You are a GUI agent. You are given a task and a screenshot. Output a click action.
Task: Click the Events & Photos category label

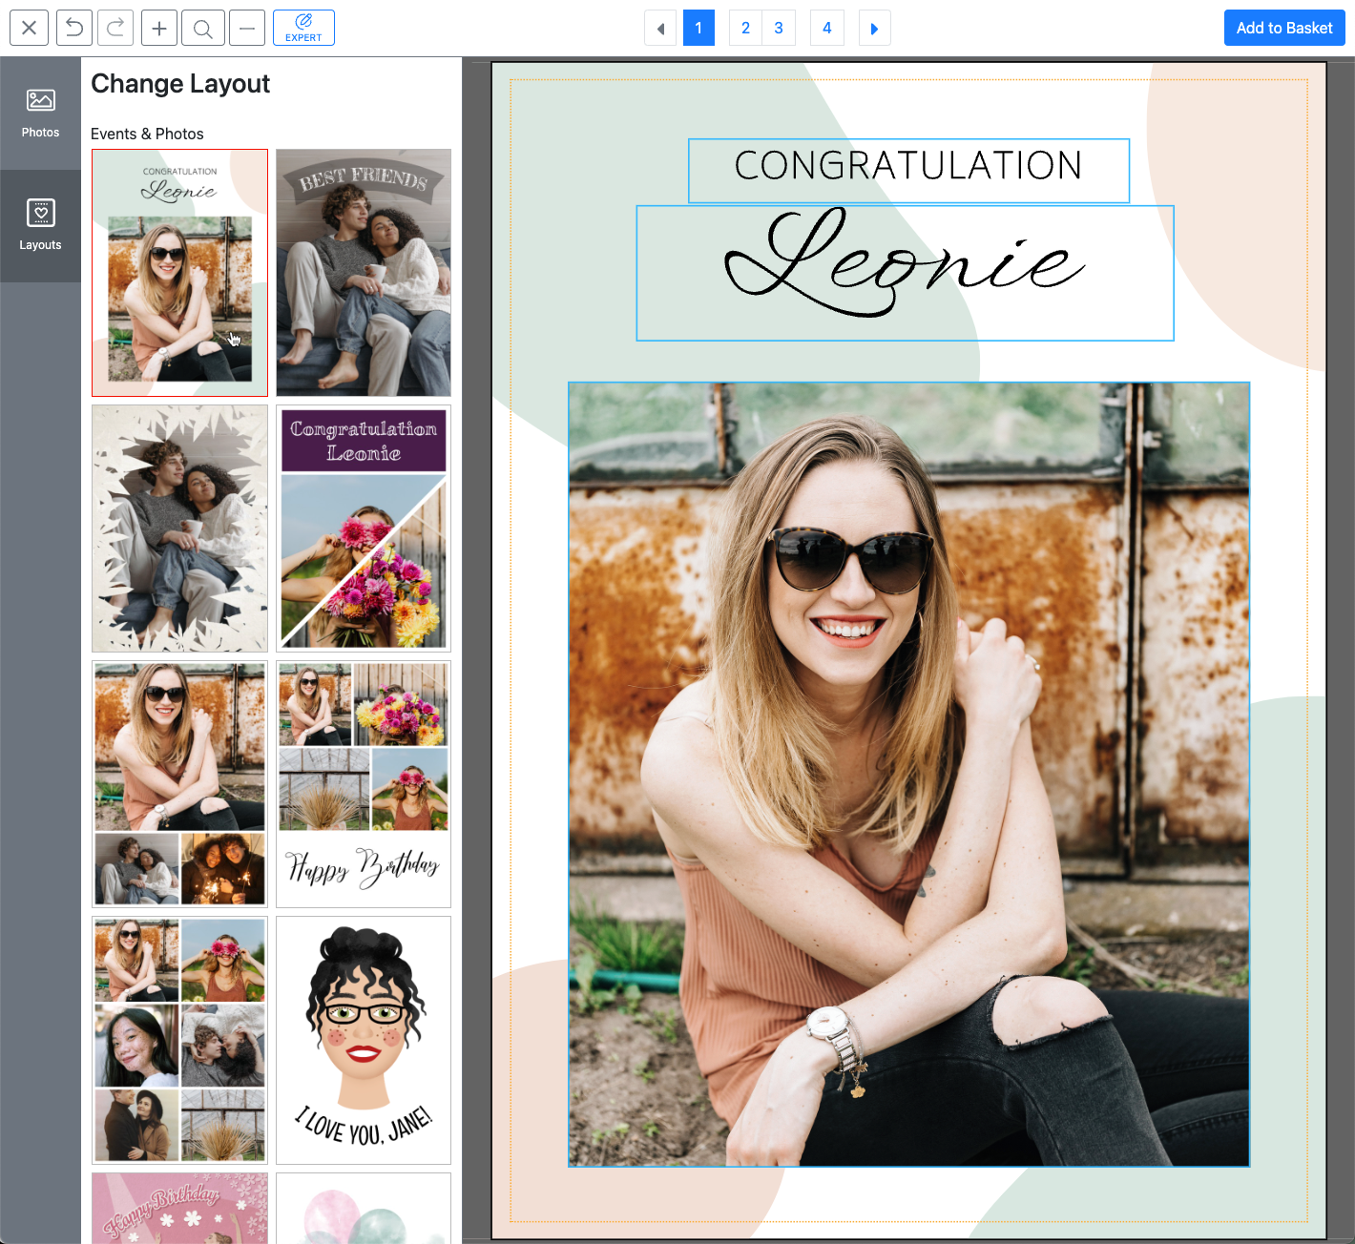[x=147, y=134]
